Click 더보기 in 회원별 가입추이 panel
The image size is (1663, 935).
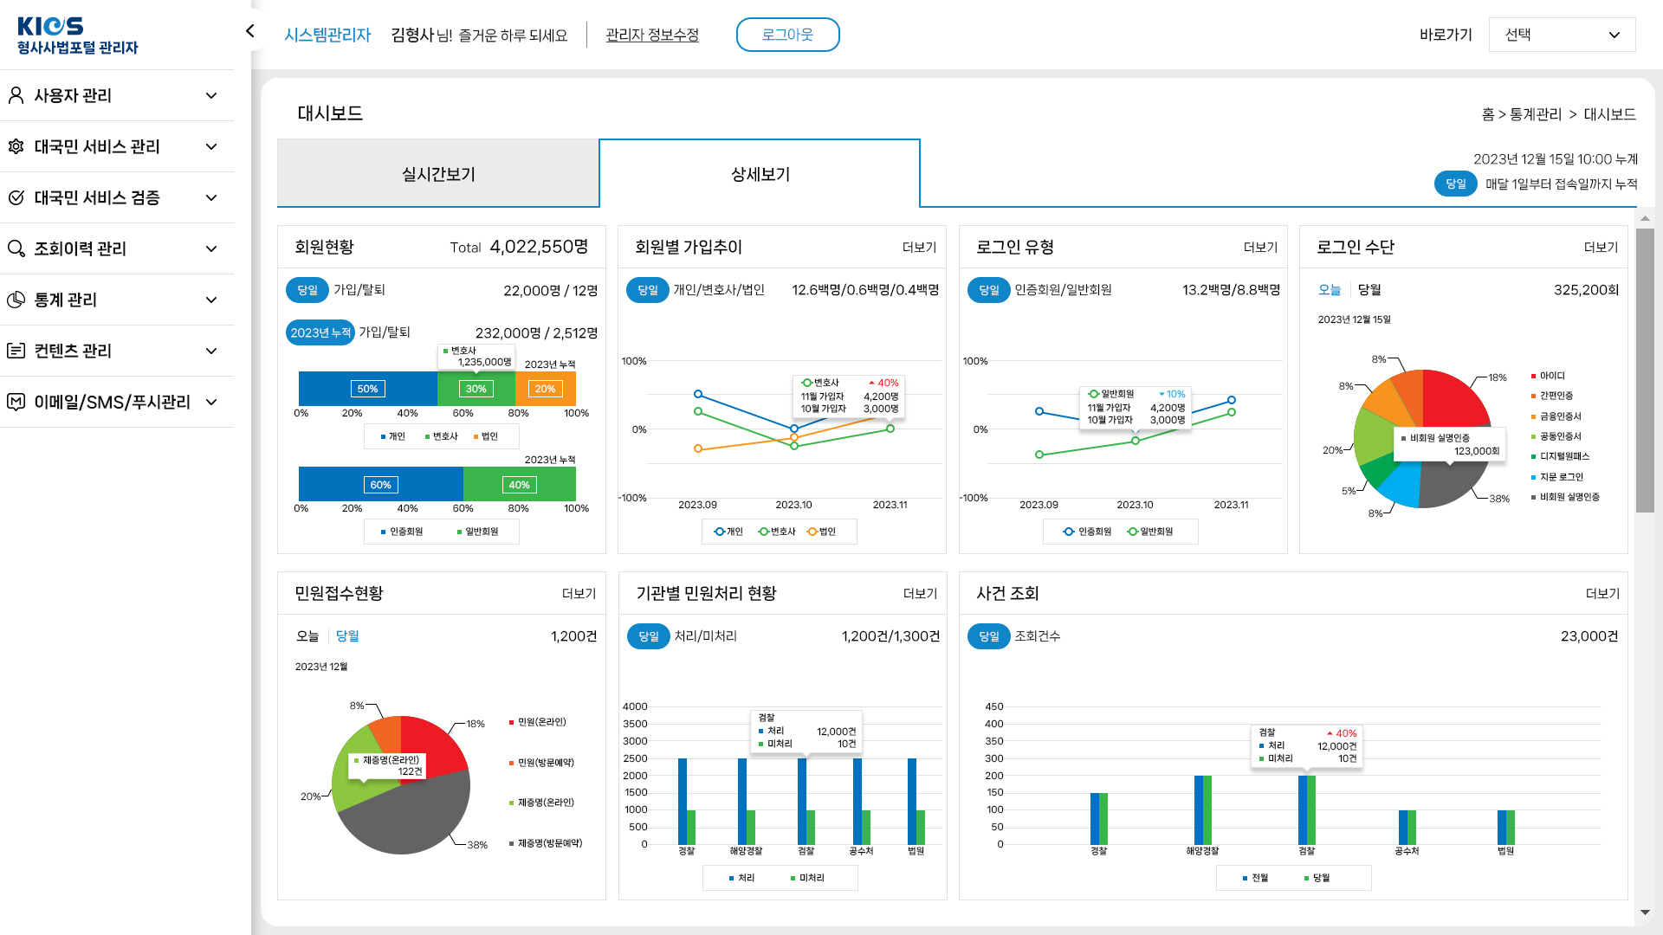click(x=919, y=248)
